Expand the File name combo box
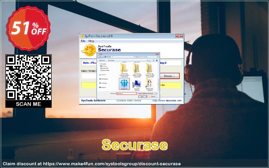 pos(136,94)
